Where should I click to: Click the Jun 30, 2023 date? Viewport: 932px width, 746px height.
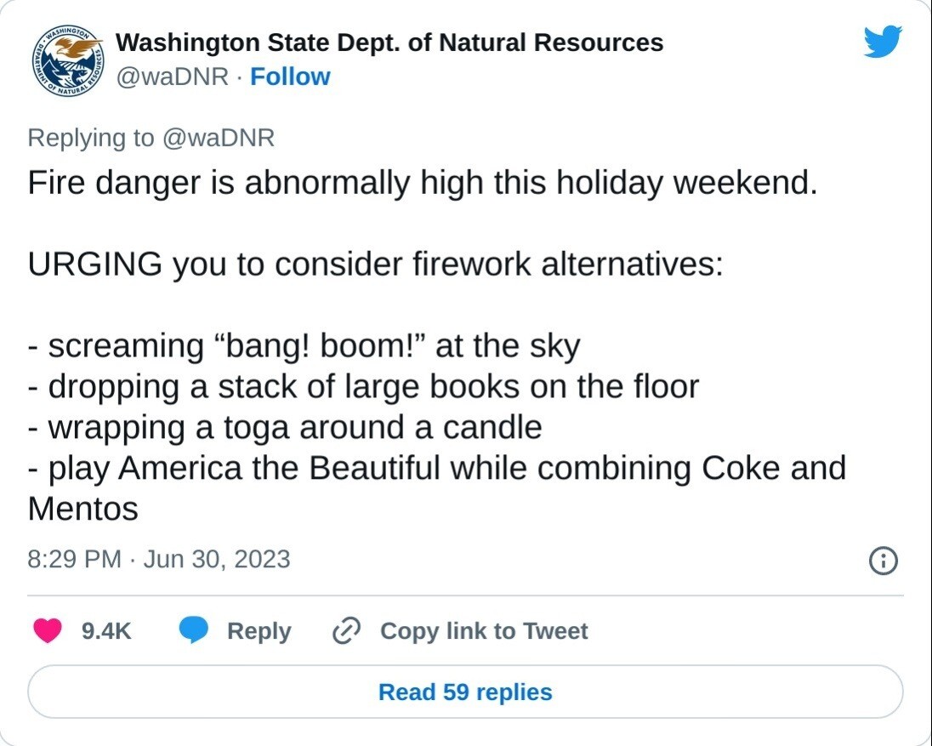pos(217,560)
